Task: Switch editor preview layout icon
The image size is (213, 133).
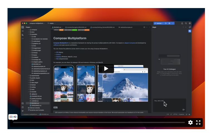Action: pos(144,27)
